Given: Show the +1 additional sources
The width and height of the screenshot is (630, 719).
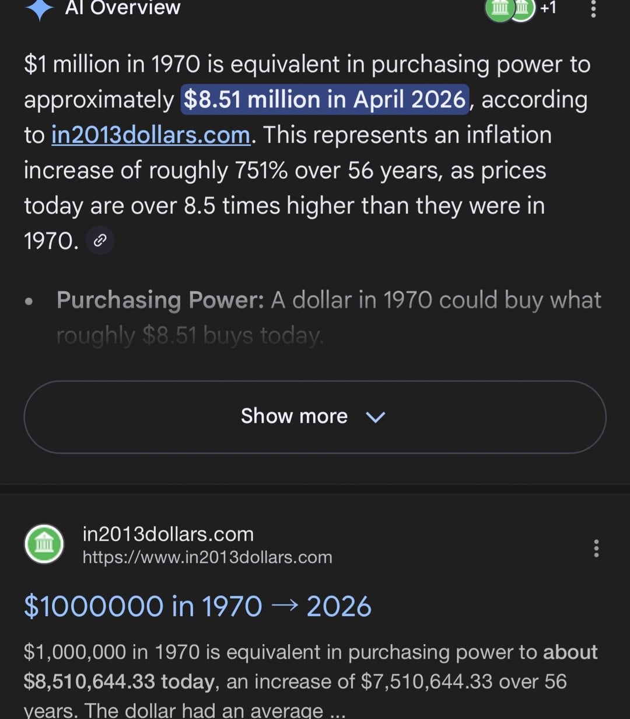Looking at the screenshot, I should coord(548,8).
